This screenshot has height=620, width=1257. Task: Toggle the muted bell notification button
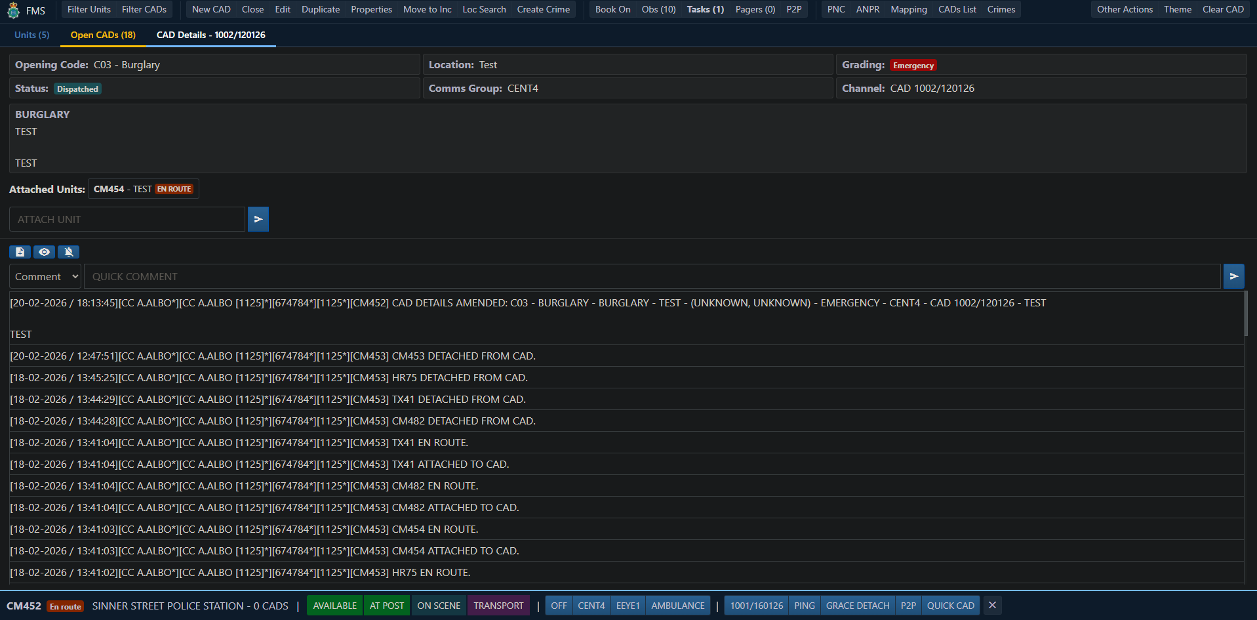tap(68, 252)
